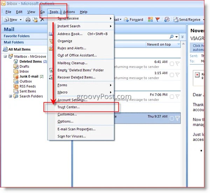Select the Junk E-mail folder
Image resolution: width=210 pixels, height=193 pixels.
pos(29,76)
